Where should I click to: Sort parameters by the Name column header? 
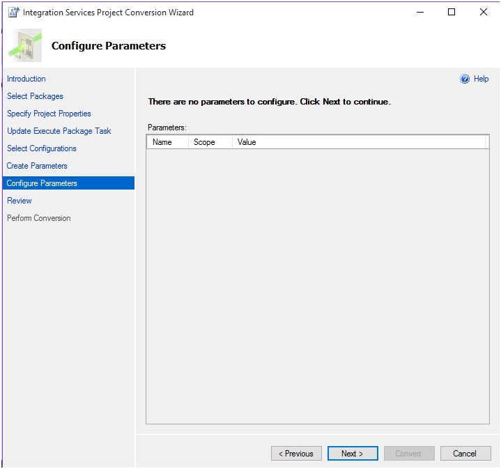[167, 142]
